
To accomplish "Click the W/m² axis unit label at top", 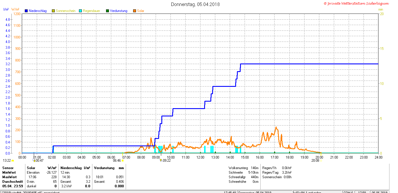I will tap(15, 9).
